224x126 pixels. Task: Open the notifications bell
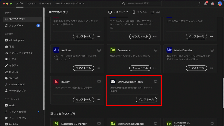tap(206, 4)
